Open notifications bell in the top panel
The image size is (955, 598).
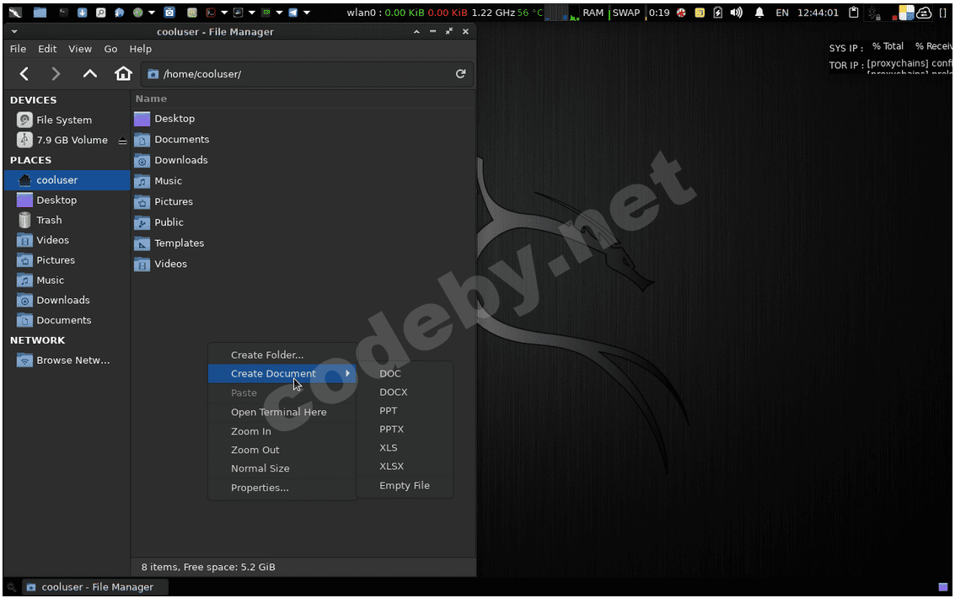[759, 12]
